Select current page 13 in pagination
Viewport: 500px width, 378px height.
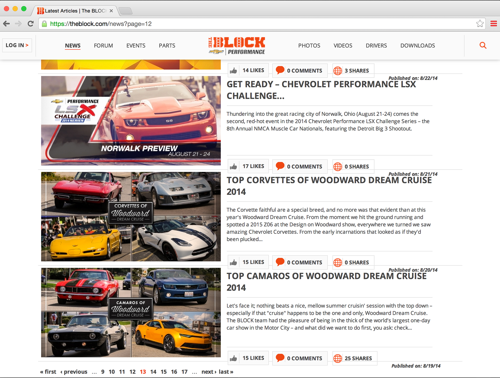[143, 372]
